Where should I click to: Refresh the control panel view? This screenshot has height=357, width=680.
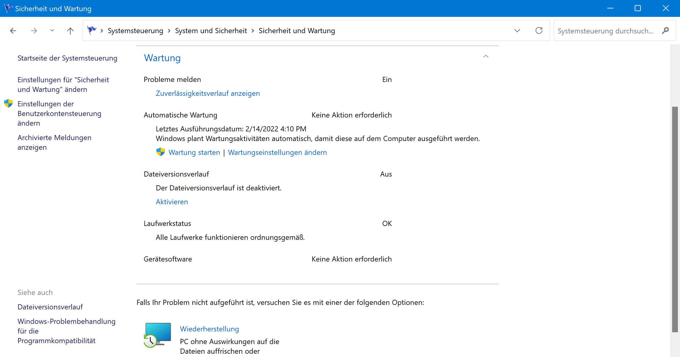539,31
